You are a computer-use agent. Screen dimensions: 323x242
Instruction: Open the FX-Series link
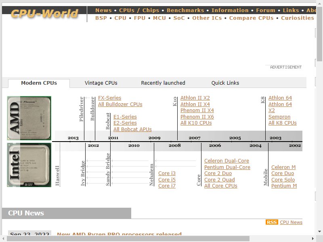tap(109, 98)
